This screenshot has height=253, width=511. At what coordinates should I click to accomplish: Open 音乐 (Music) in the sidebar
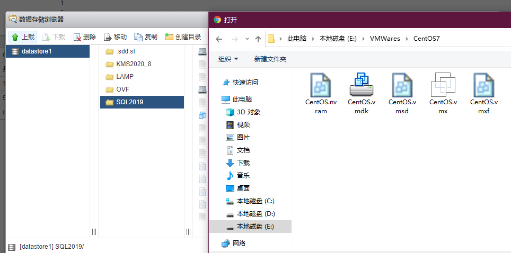coord(238,176)
